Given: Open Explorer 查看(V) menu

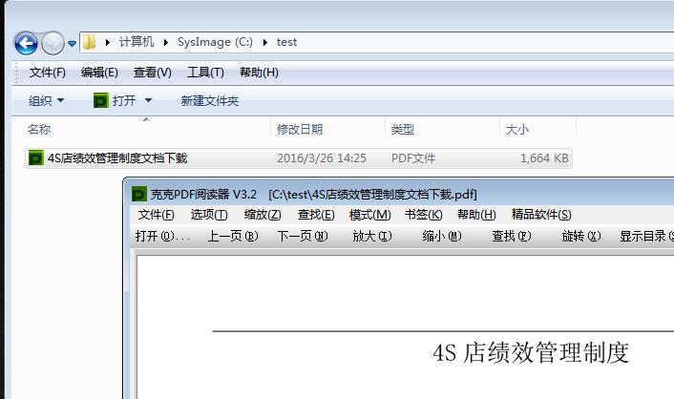Looking at the screenshot, I should point(152,73).
